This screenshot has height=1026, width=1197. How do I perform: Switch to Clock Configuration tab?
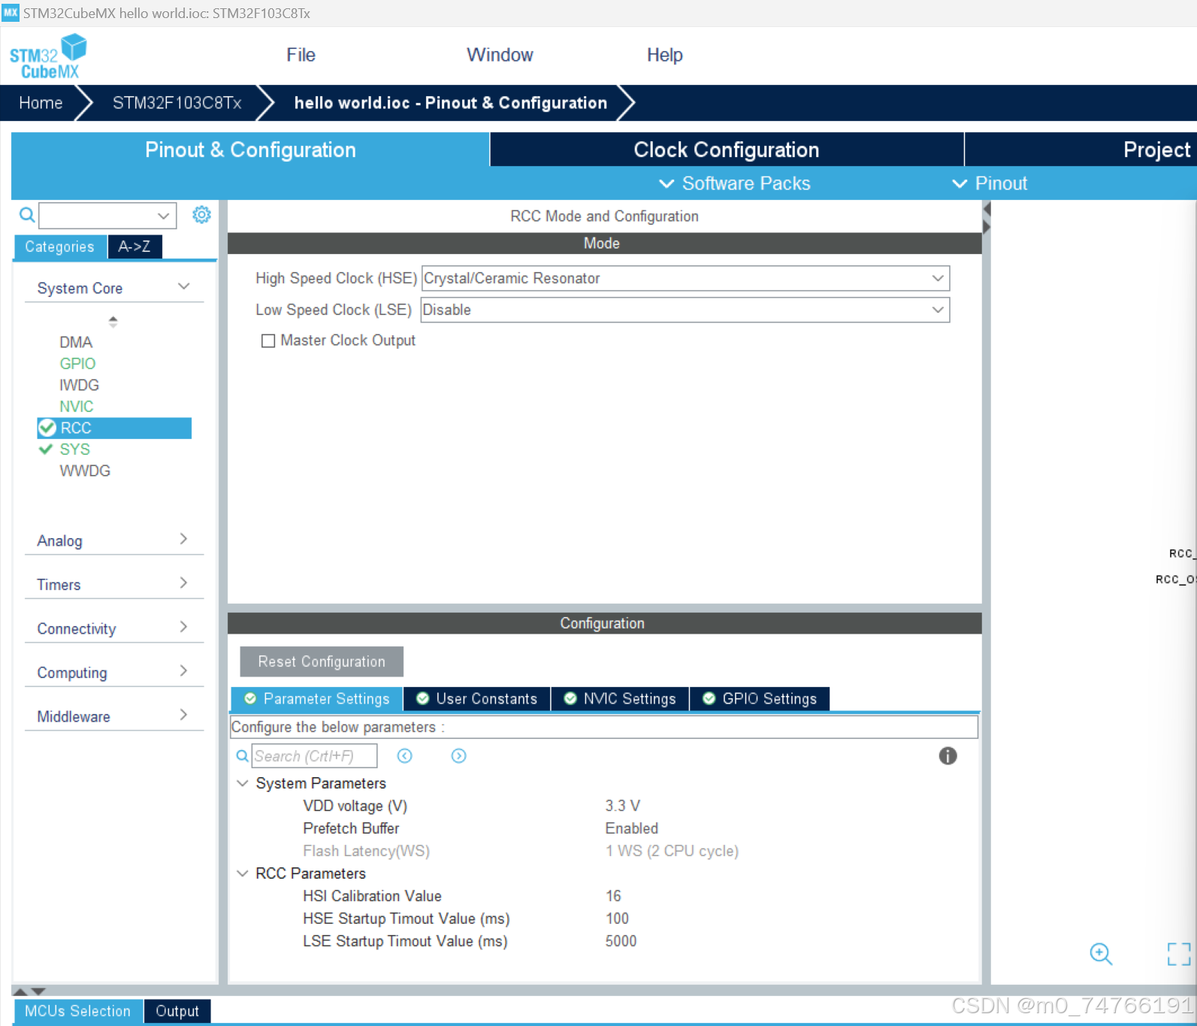tap(727, 150)
